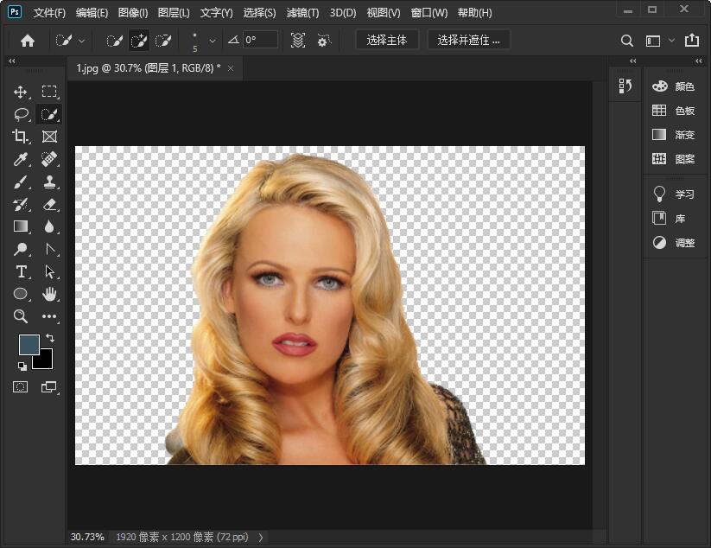The width and height of the screenshot is (711, 548).
Task: Close the 1.jpg document tab
Action: (x=231, y=68)
